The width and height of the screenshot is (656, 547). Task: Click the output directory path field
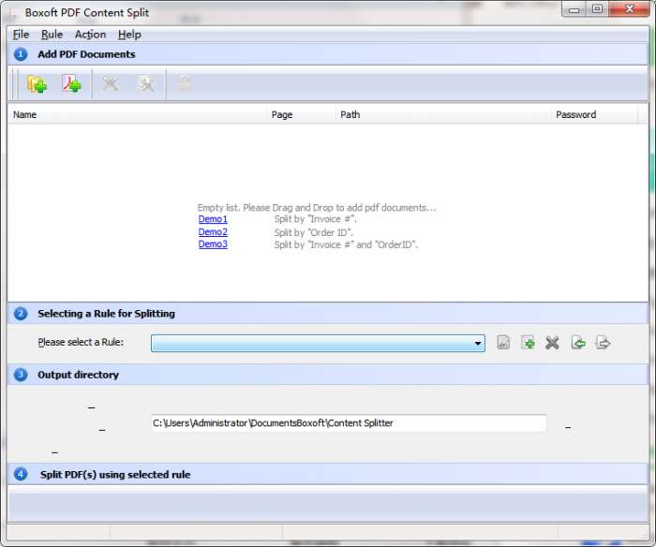point(349,423)
